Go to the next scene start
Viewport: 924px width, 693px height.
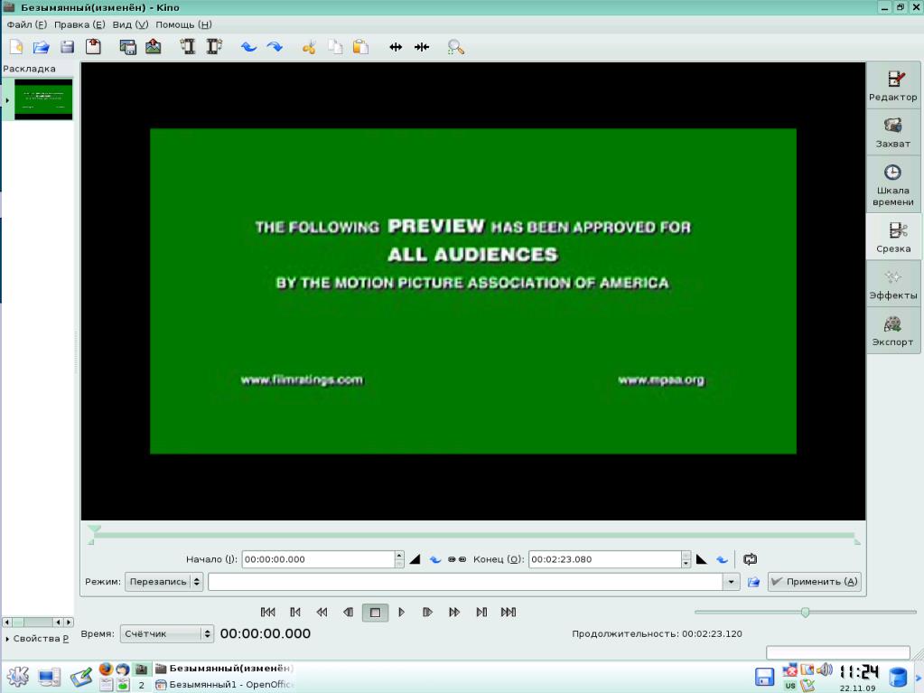481,613
